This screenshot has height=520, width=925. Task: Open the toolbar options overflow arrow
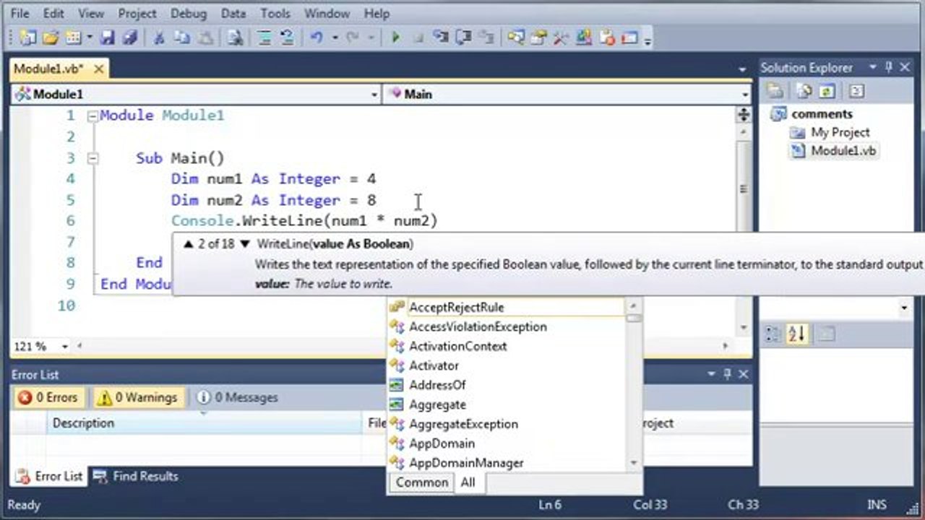(x=647, y=40)
